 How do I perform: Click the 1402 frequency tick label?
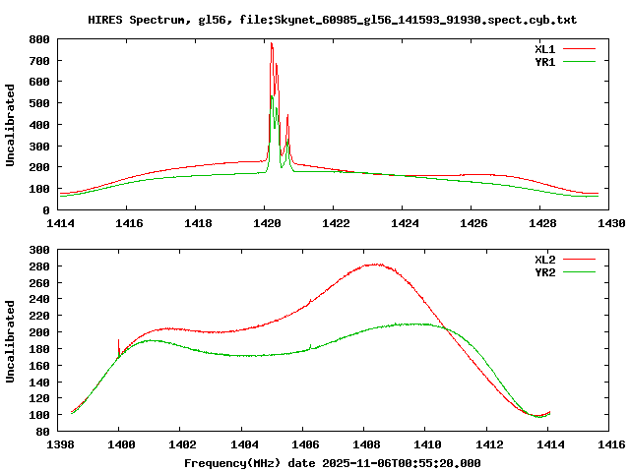[x=182, y=444]
